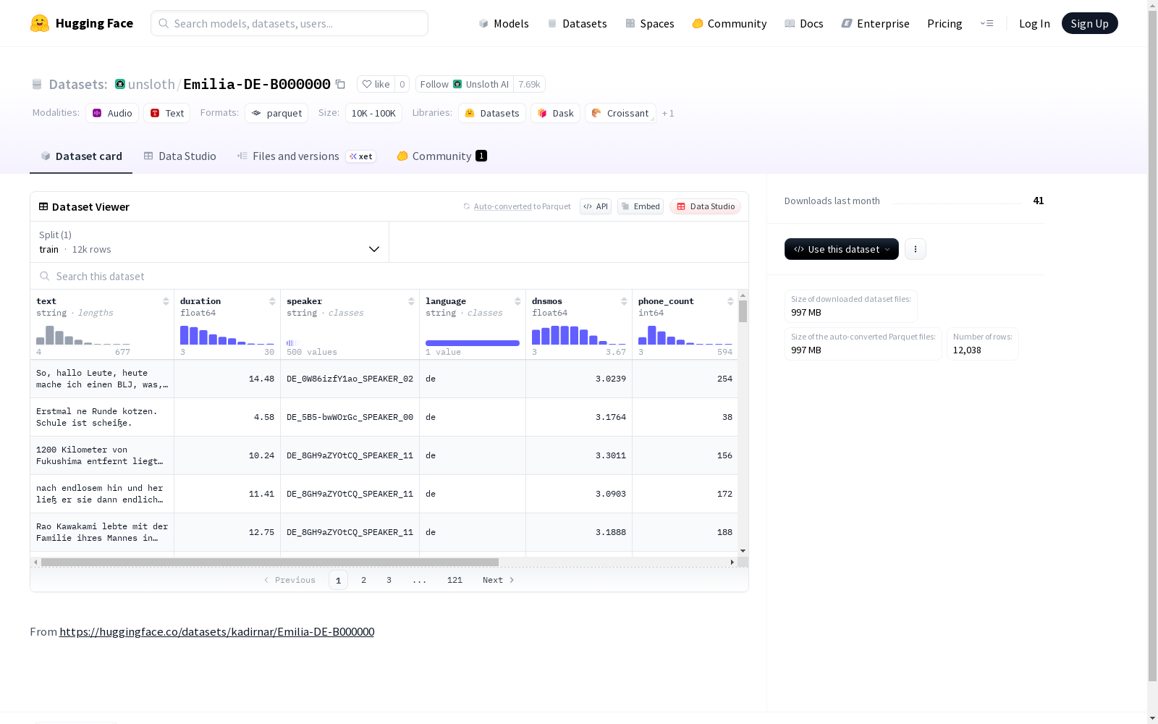Click the like heart button
Screen dimensions: 1158x724
(x=376, y=84)
